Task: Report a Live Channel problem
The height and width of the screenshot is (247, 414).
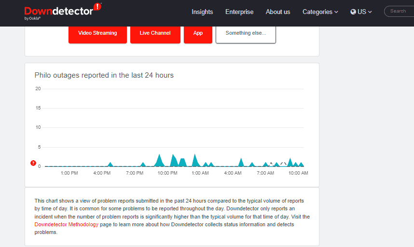Action: 155,34
